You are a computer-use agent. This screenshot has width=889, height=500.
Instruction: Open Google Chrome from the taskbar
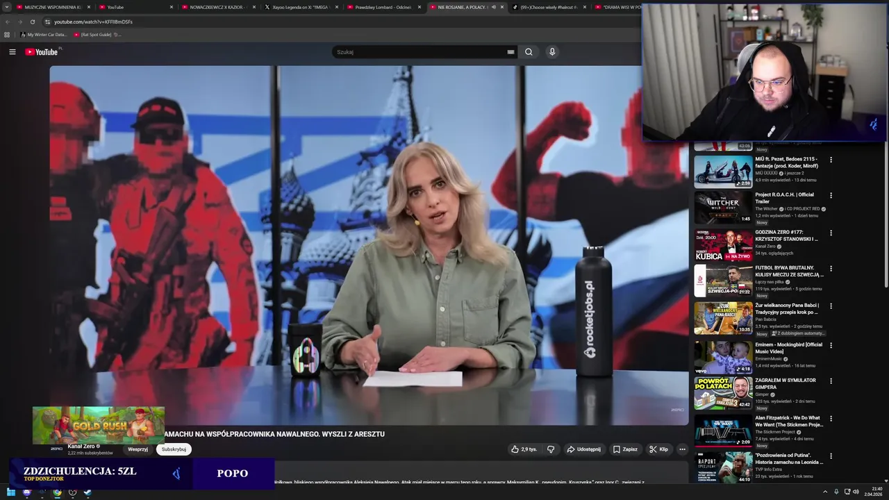(57, 492)
